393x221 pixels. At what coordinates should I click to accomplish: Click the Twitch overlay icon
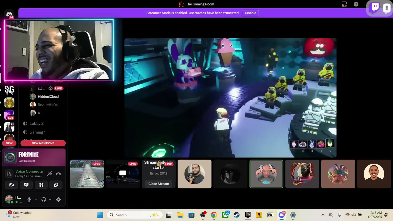[375, 8]
